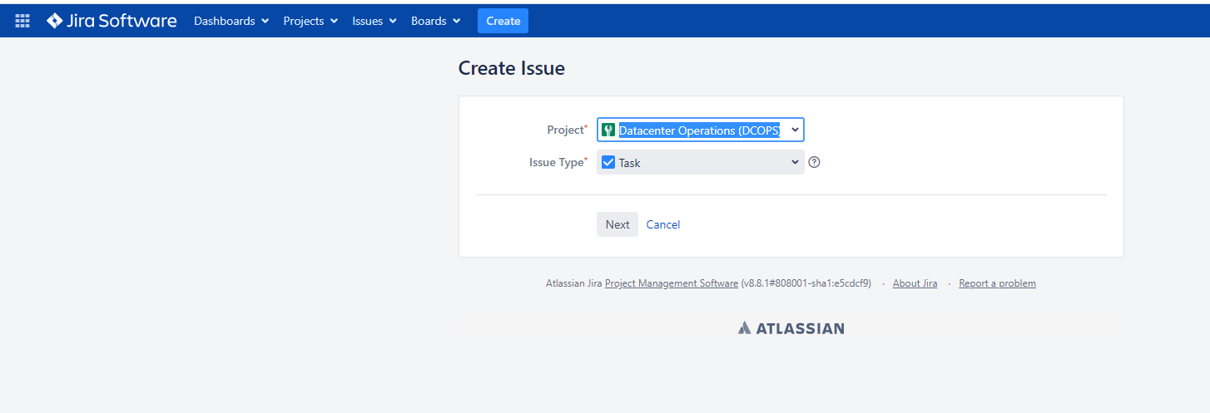
Task: Cancel the issue creation
Action: (x=663, y=224)
